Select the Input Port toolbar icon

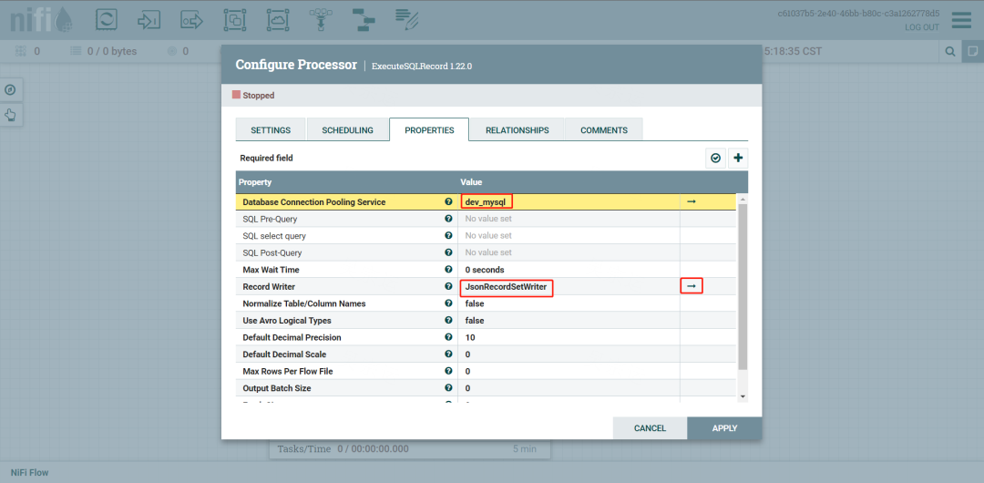pos(149,20)
